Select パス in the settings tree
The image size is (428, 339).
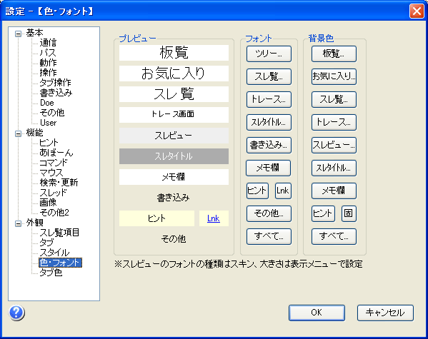coord(47,53)
